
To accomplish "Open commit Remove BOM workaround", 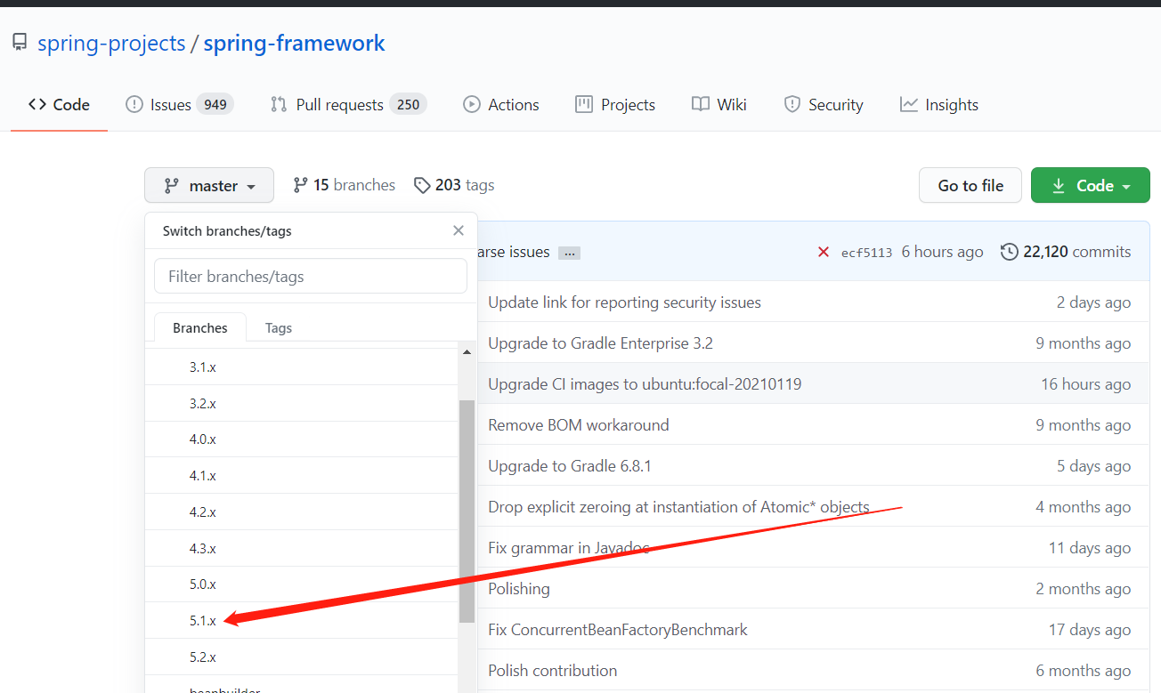I will (x=579, y=425).
